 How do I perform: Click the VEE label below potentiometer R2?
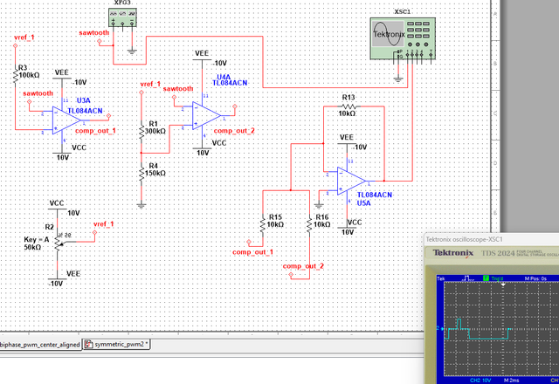coord(73,273)
